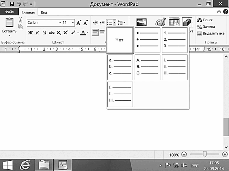The height and width of the screenshot is (171, 229).
Task: Open the line spacing dropdown
Action: pyautogui.click(x=122, y=22)
